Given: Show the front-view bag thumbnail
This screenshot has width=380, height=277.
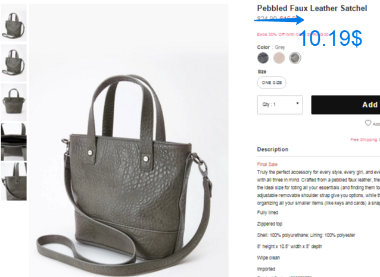Looking at the screenshot, I should click(14, 102).
